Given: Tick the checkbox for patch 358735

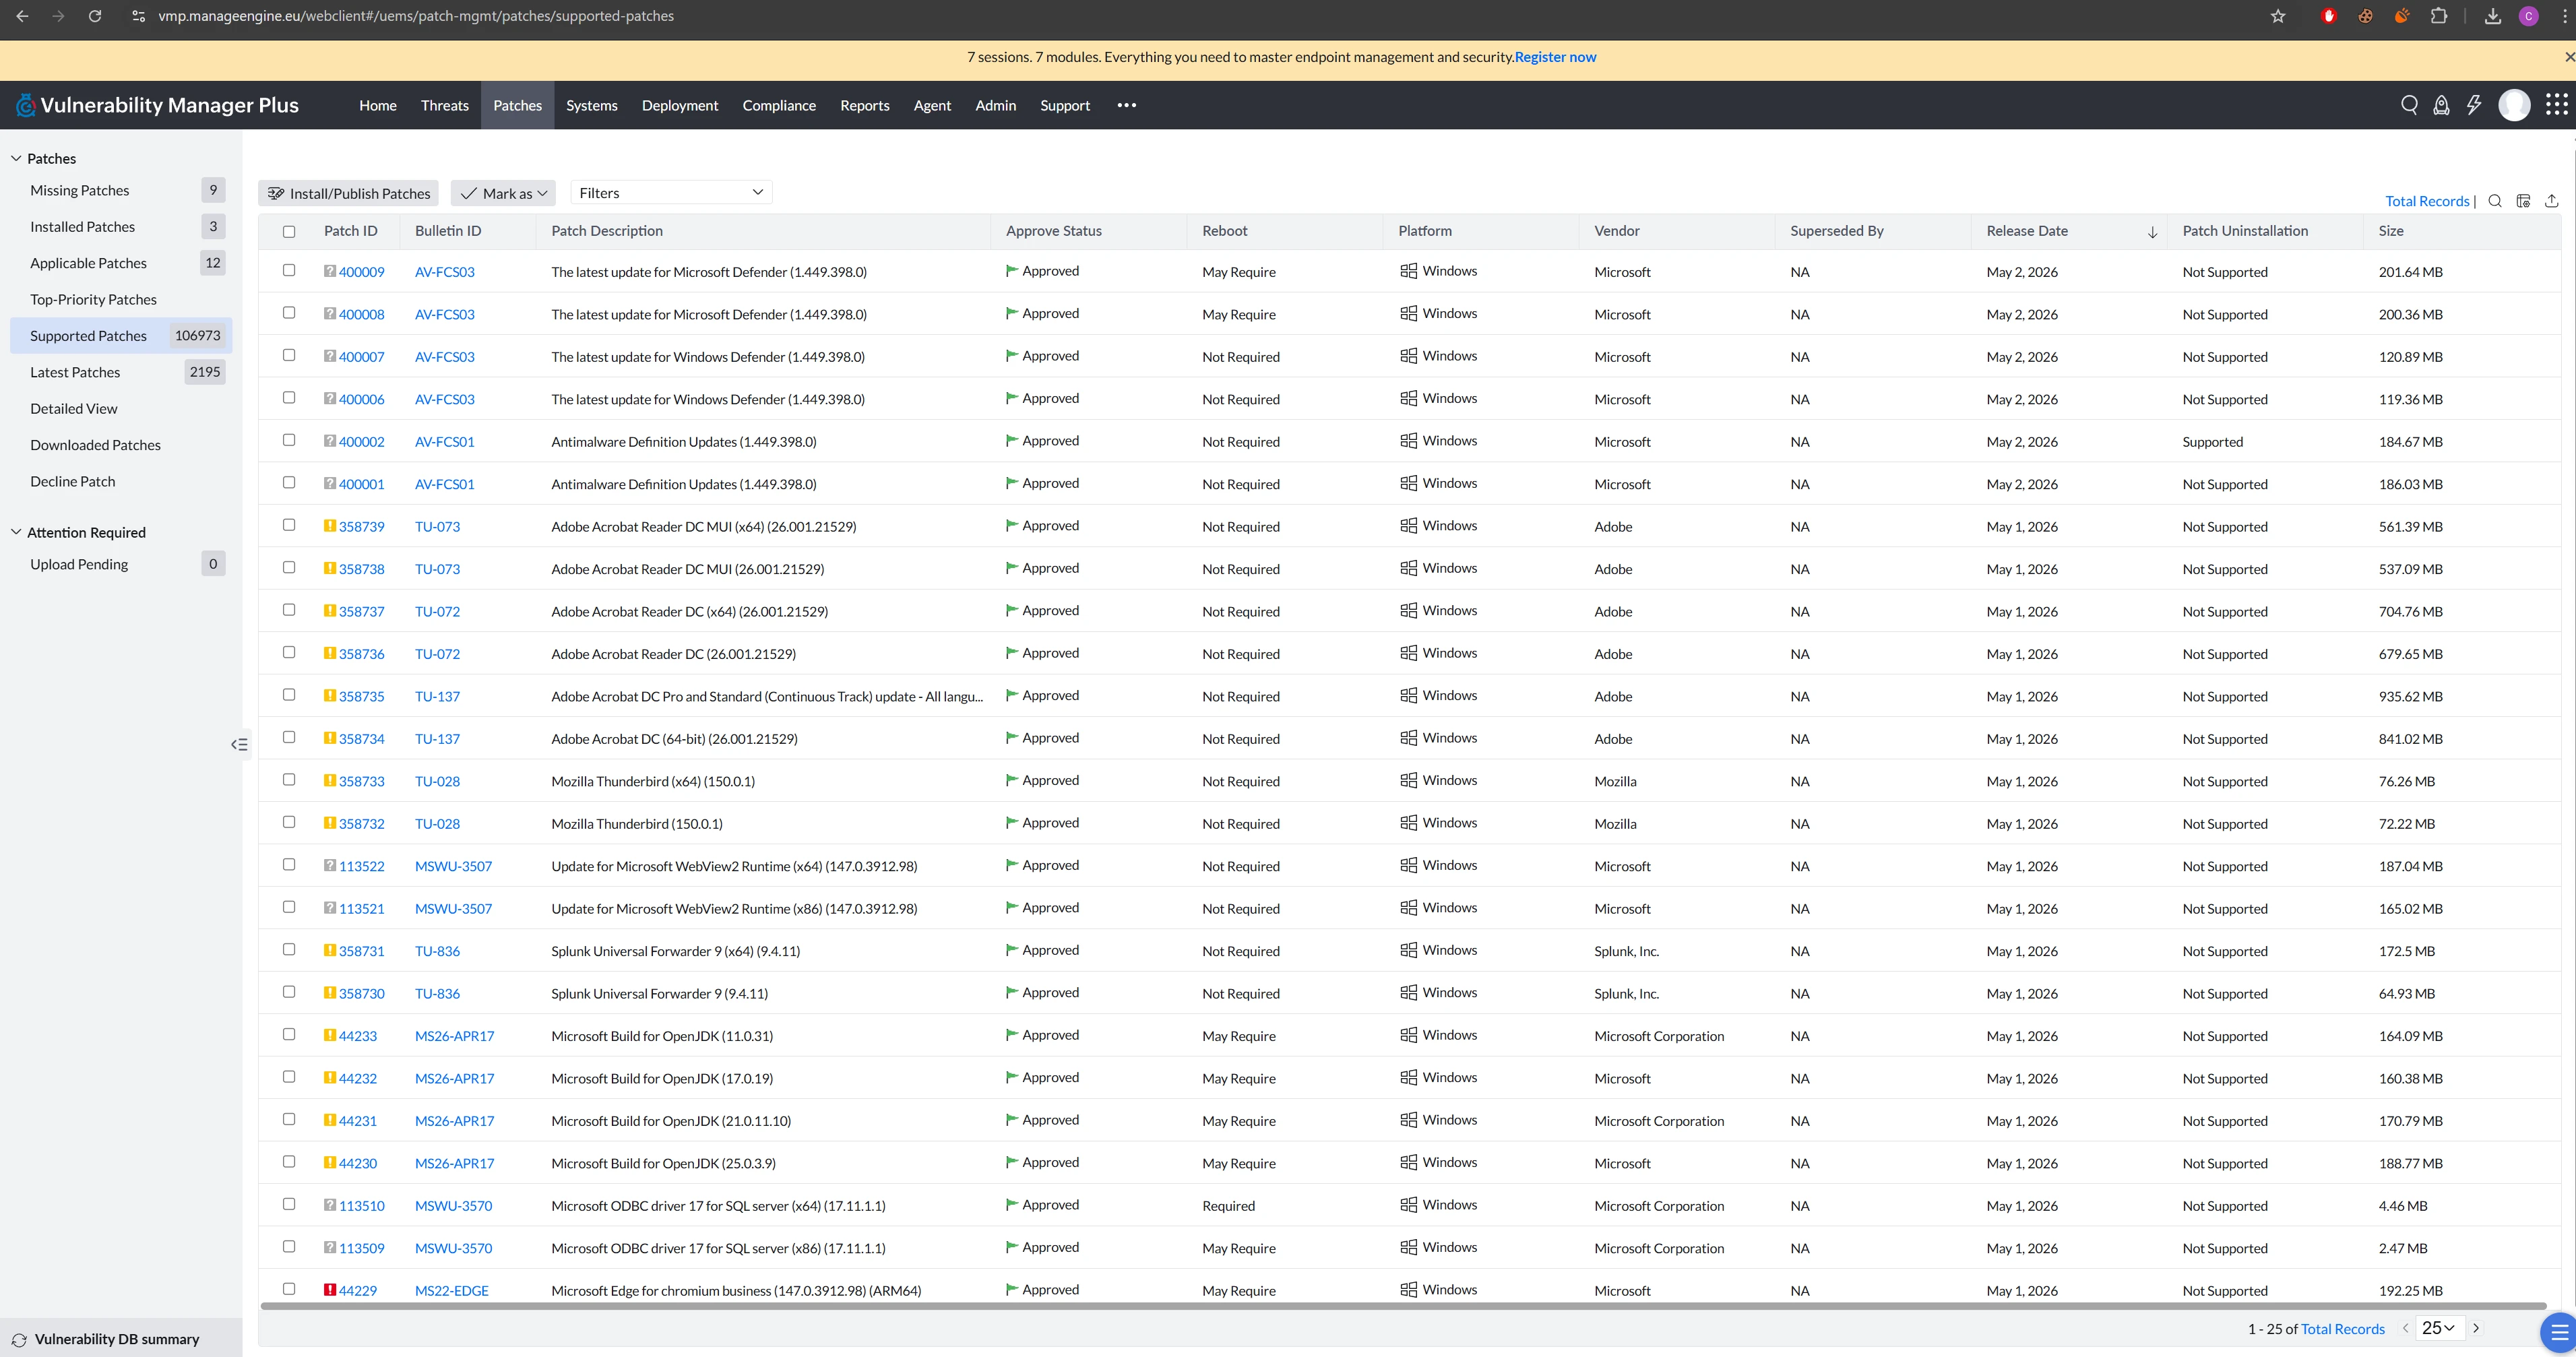Looking at the screenshot, I should tap(289, 695).
